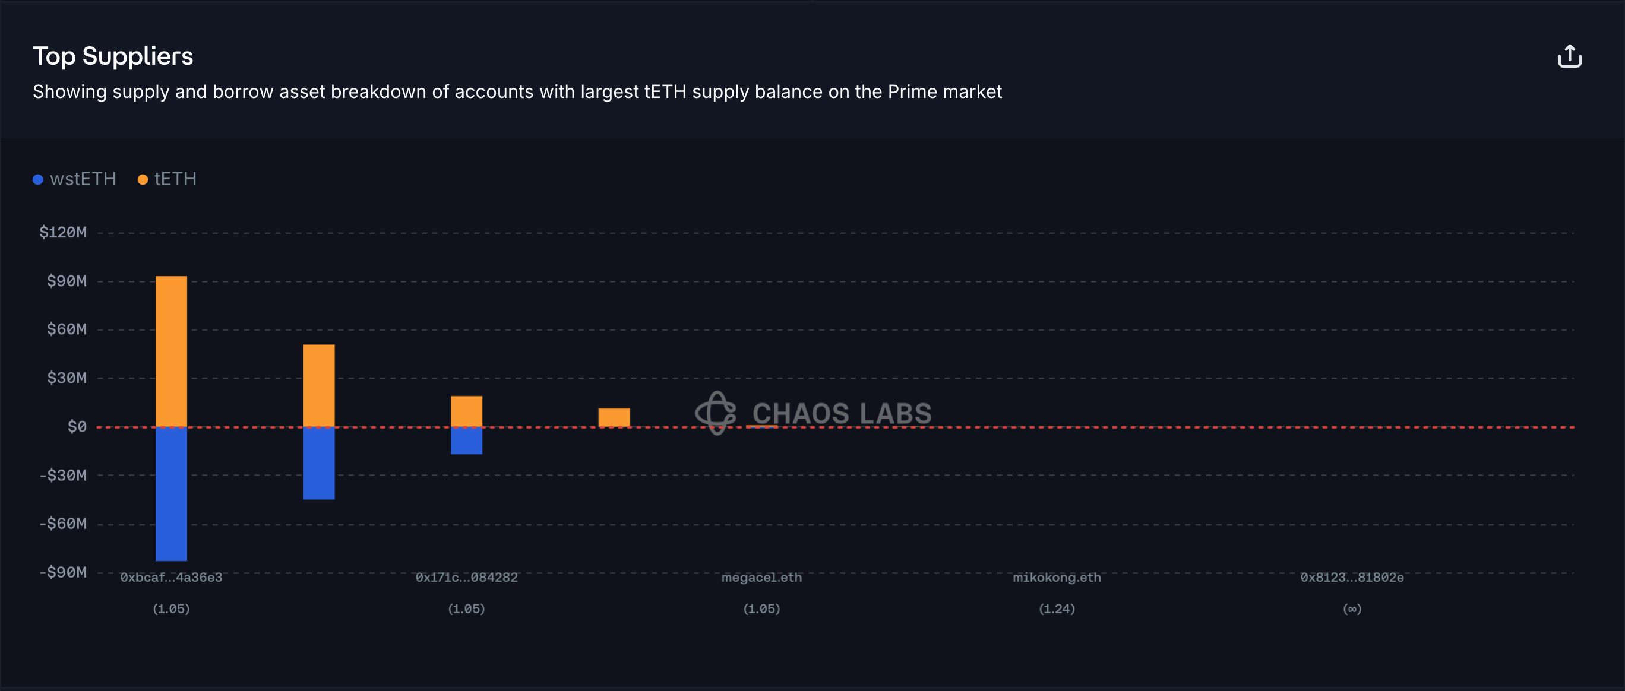The width and height of the screenshot is (1625, 691).
Task: Click the orange tETH legend dot
Action: (x=143, y=180)
